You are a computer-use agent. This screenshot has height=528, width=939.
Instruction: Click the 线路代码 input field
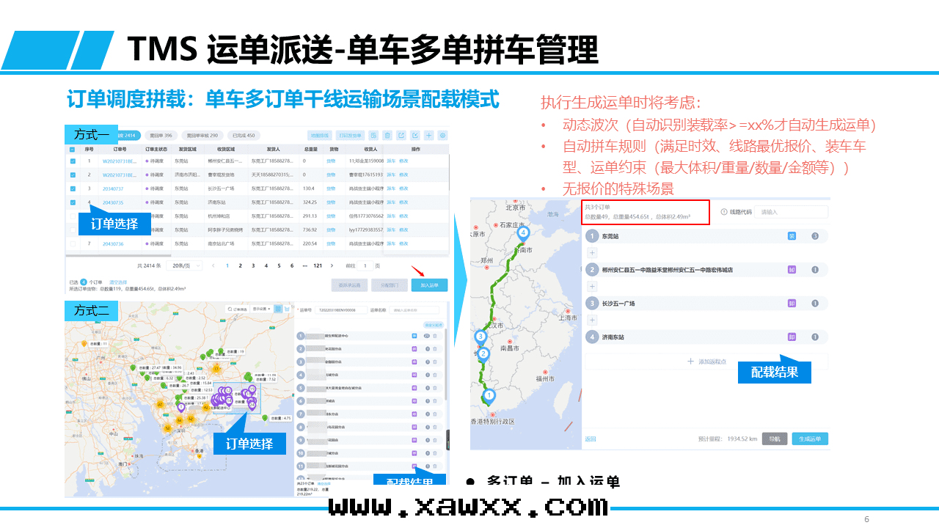pos(790,212)
